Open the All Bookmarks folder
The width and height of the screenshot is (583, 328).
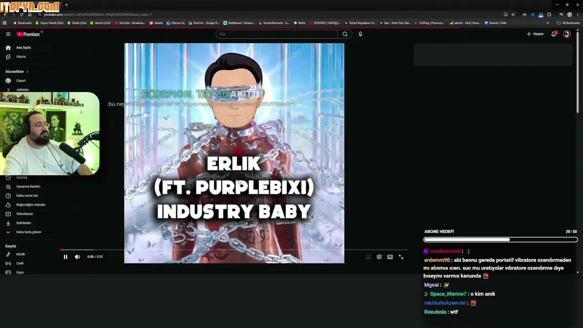coord(568,23)
